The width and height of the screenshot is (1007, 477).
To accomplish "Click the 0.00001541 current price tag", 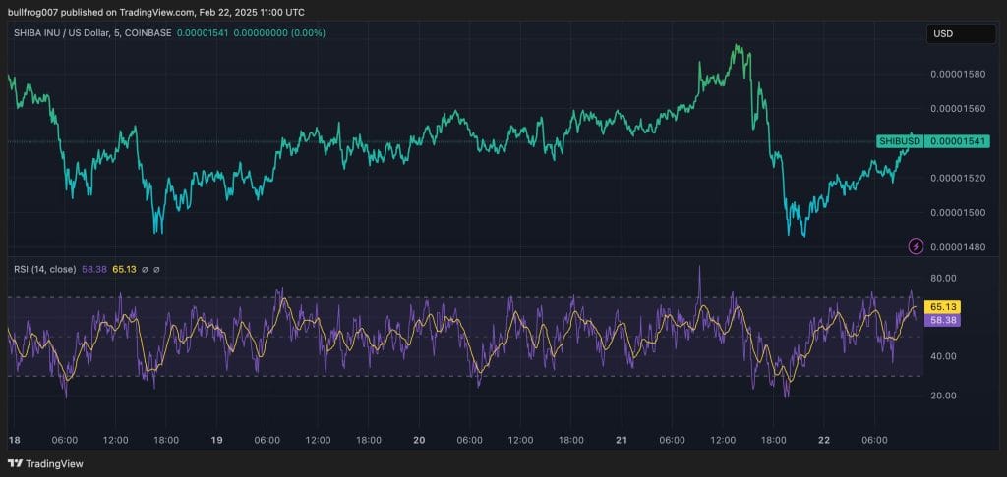I will coord(956,141).
